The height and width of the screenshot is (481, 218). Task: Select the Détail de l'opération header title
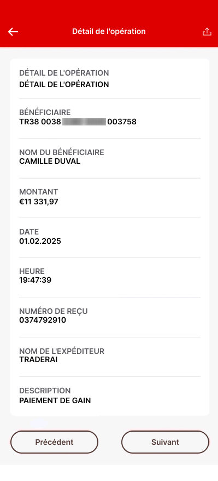(x=109, y=31)
